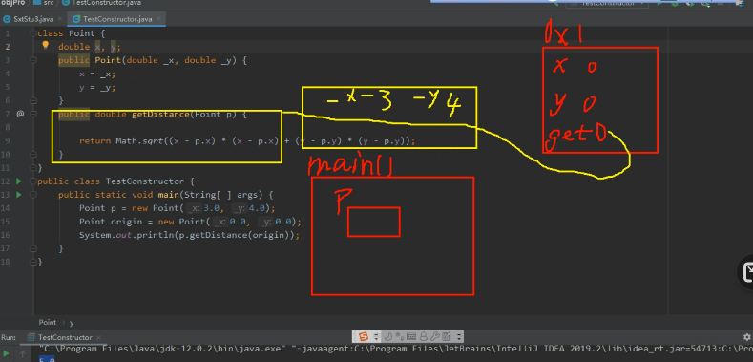Run main method via gutter arrow on line 13
The width and height of the screenshot is (753, 362).
19,195
